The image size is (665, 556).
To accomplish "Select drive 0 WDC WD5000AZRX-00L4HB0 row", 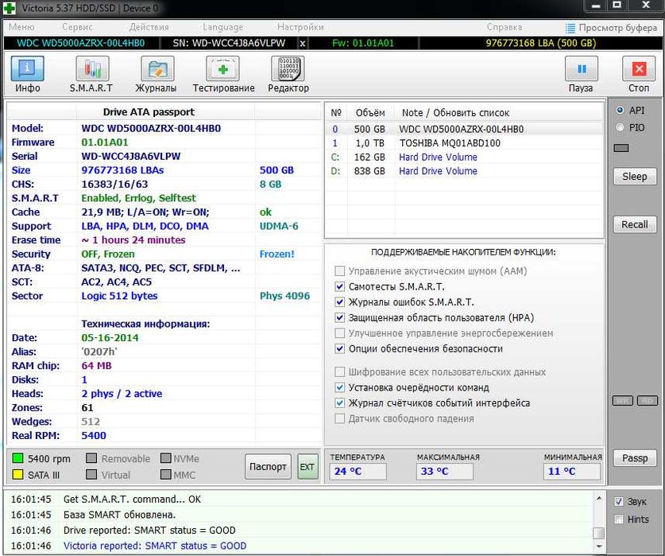I will (464, 129).
